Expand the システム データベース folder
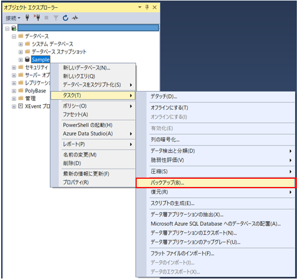 pos(21,44)
